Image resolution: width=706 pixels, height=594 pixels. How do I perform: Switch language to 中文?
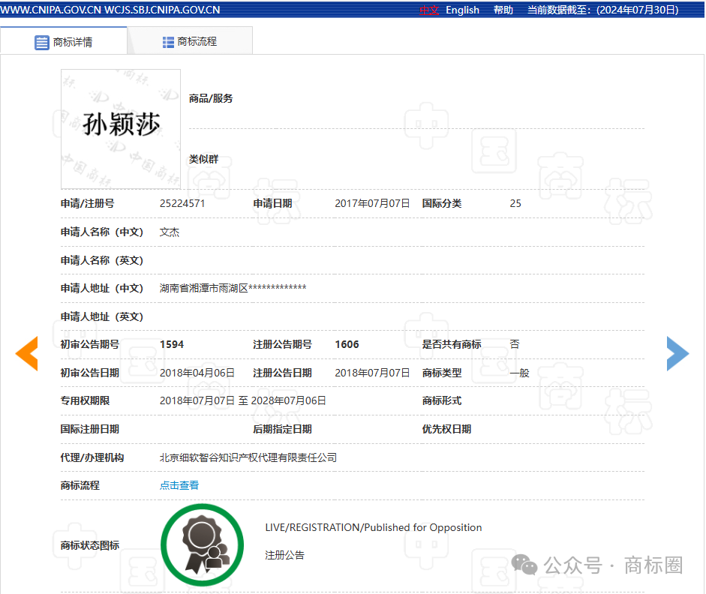429,10
